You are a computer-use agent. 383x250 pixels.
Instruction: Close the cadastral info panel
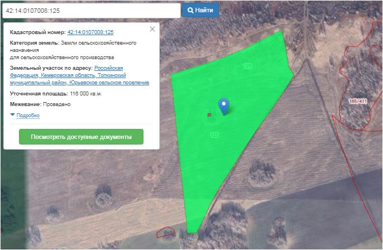152,29
